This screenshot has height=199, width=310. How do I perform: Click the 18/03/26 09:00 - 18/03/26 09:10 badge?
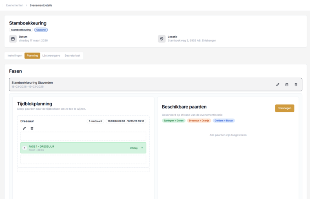[126, 121]
